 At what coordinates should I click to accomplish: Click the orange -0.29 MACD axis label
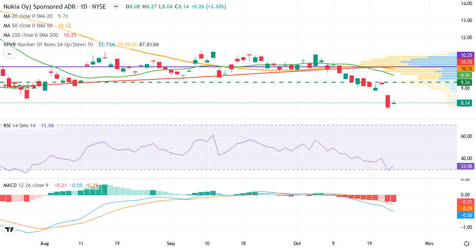point(465,208)
